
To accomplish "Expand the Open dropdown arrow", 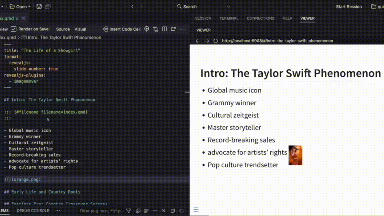I will click(x=29, y=7).
